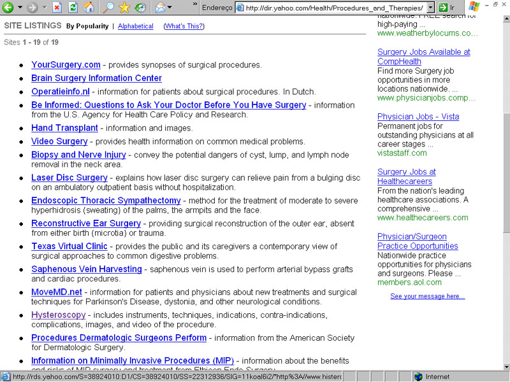Screen dimensions: 510x382
Task: Expand the toolbar overflow chevron
Action: (194, 4)
